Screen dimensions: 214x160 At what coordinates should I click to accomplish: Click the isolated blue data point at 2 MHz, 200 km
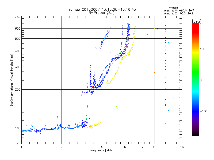coord(61,90)
